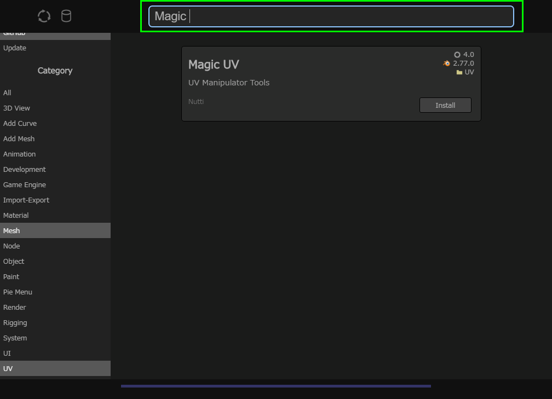Select the Update filter in sidebar
Image resolution: width=552 pixels, height=399 pixels.
[55, 48]
